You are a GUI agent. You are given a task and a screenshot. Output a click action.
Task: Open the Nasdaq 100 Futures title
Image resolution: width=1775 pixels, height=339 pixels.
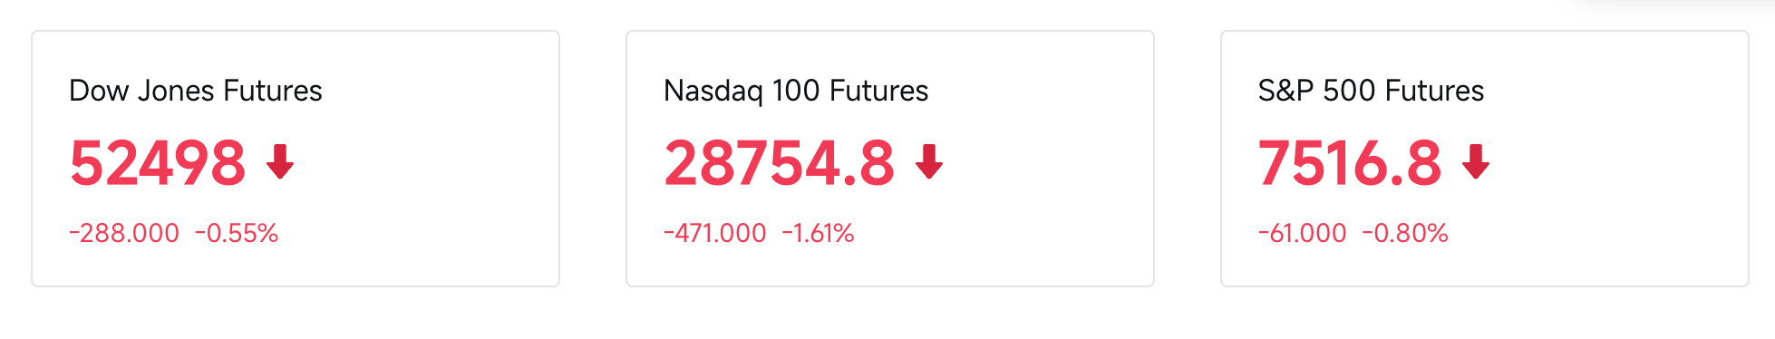pos(796,91)
